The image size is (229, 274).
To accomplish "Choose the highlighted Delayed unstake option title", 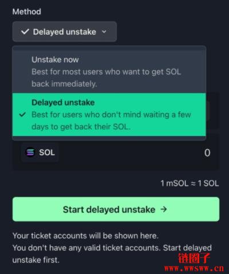I will tap(63, 103).
